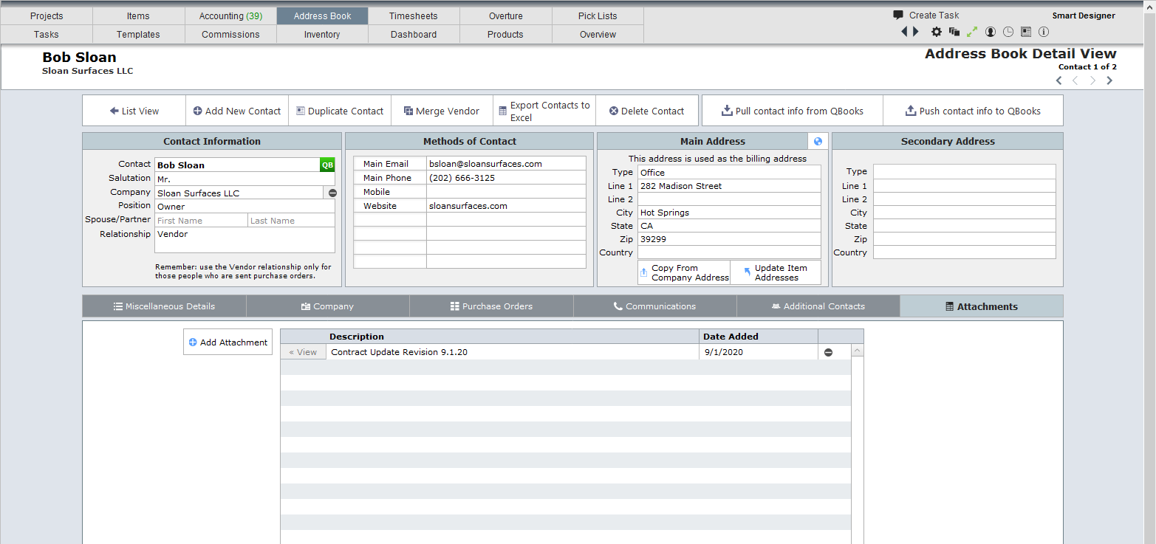Switch to Communications tab
Image resolution: width=1156 pixels, height=544 pixels.
point(654,306)
